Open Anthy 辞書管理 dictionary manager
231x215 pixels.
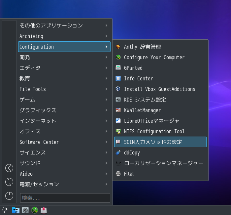pos(160,47)
